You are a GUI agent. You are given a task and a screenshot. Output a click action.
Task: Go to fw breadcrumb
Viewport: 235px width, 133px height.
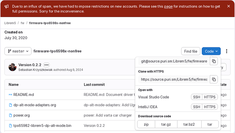(22, 23)
